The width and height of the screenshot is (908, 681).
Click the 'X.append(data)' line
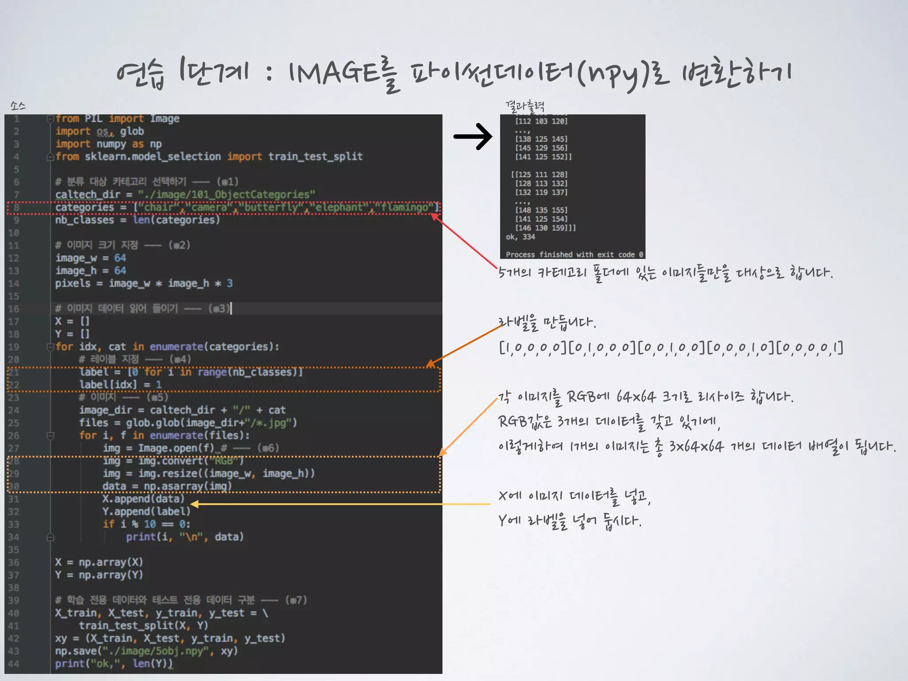[143, 499]
